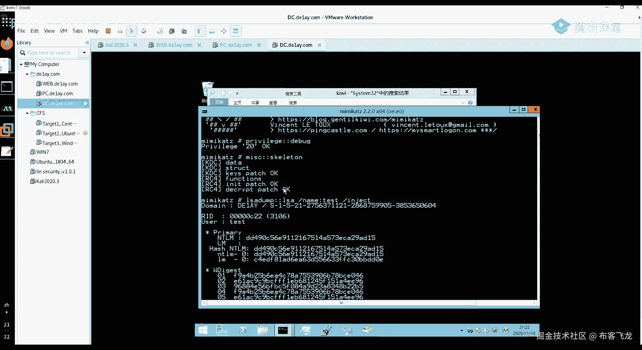The height and width of the screenshot is (350, 642).
Task: Click the unity/console view toolbar icon
Action: [x=236, y=31]
